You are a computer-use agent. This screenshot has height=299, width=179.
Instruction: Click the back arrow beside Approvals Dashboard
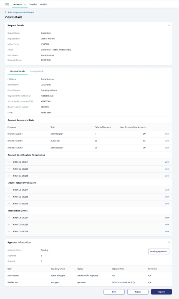(x=5, y=12)
